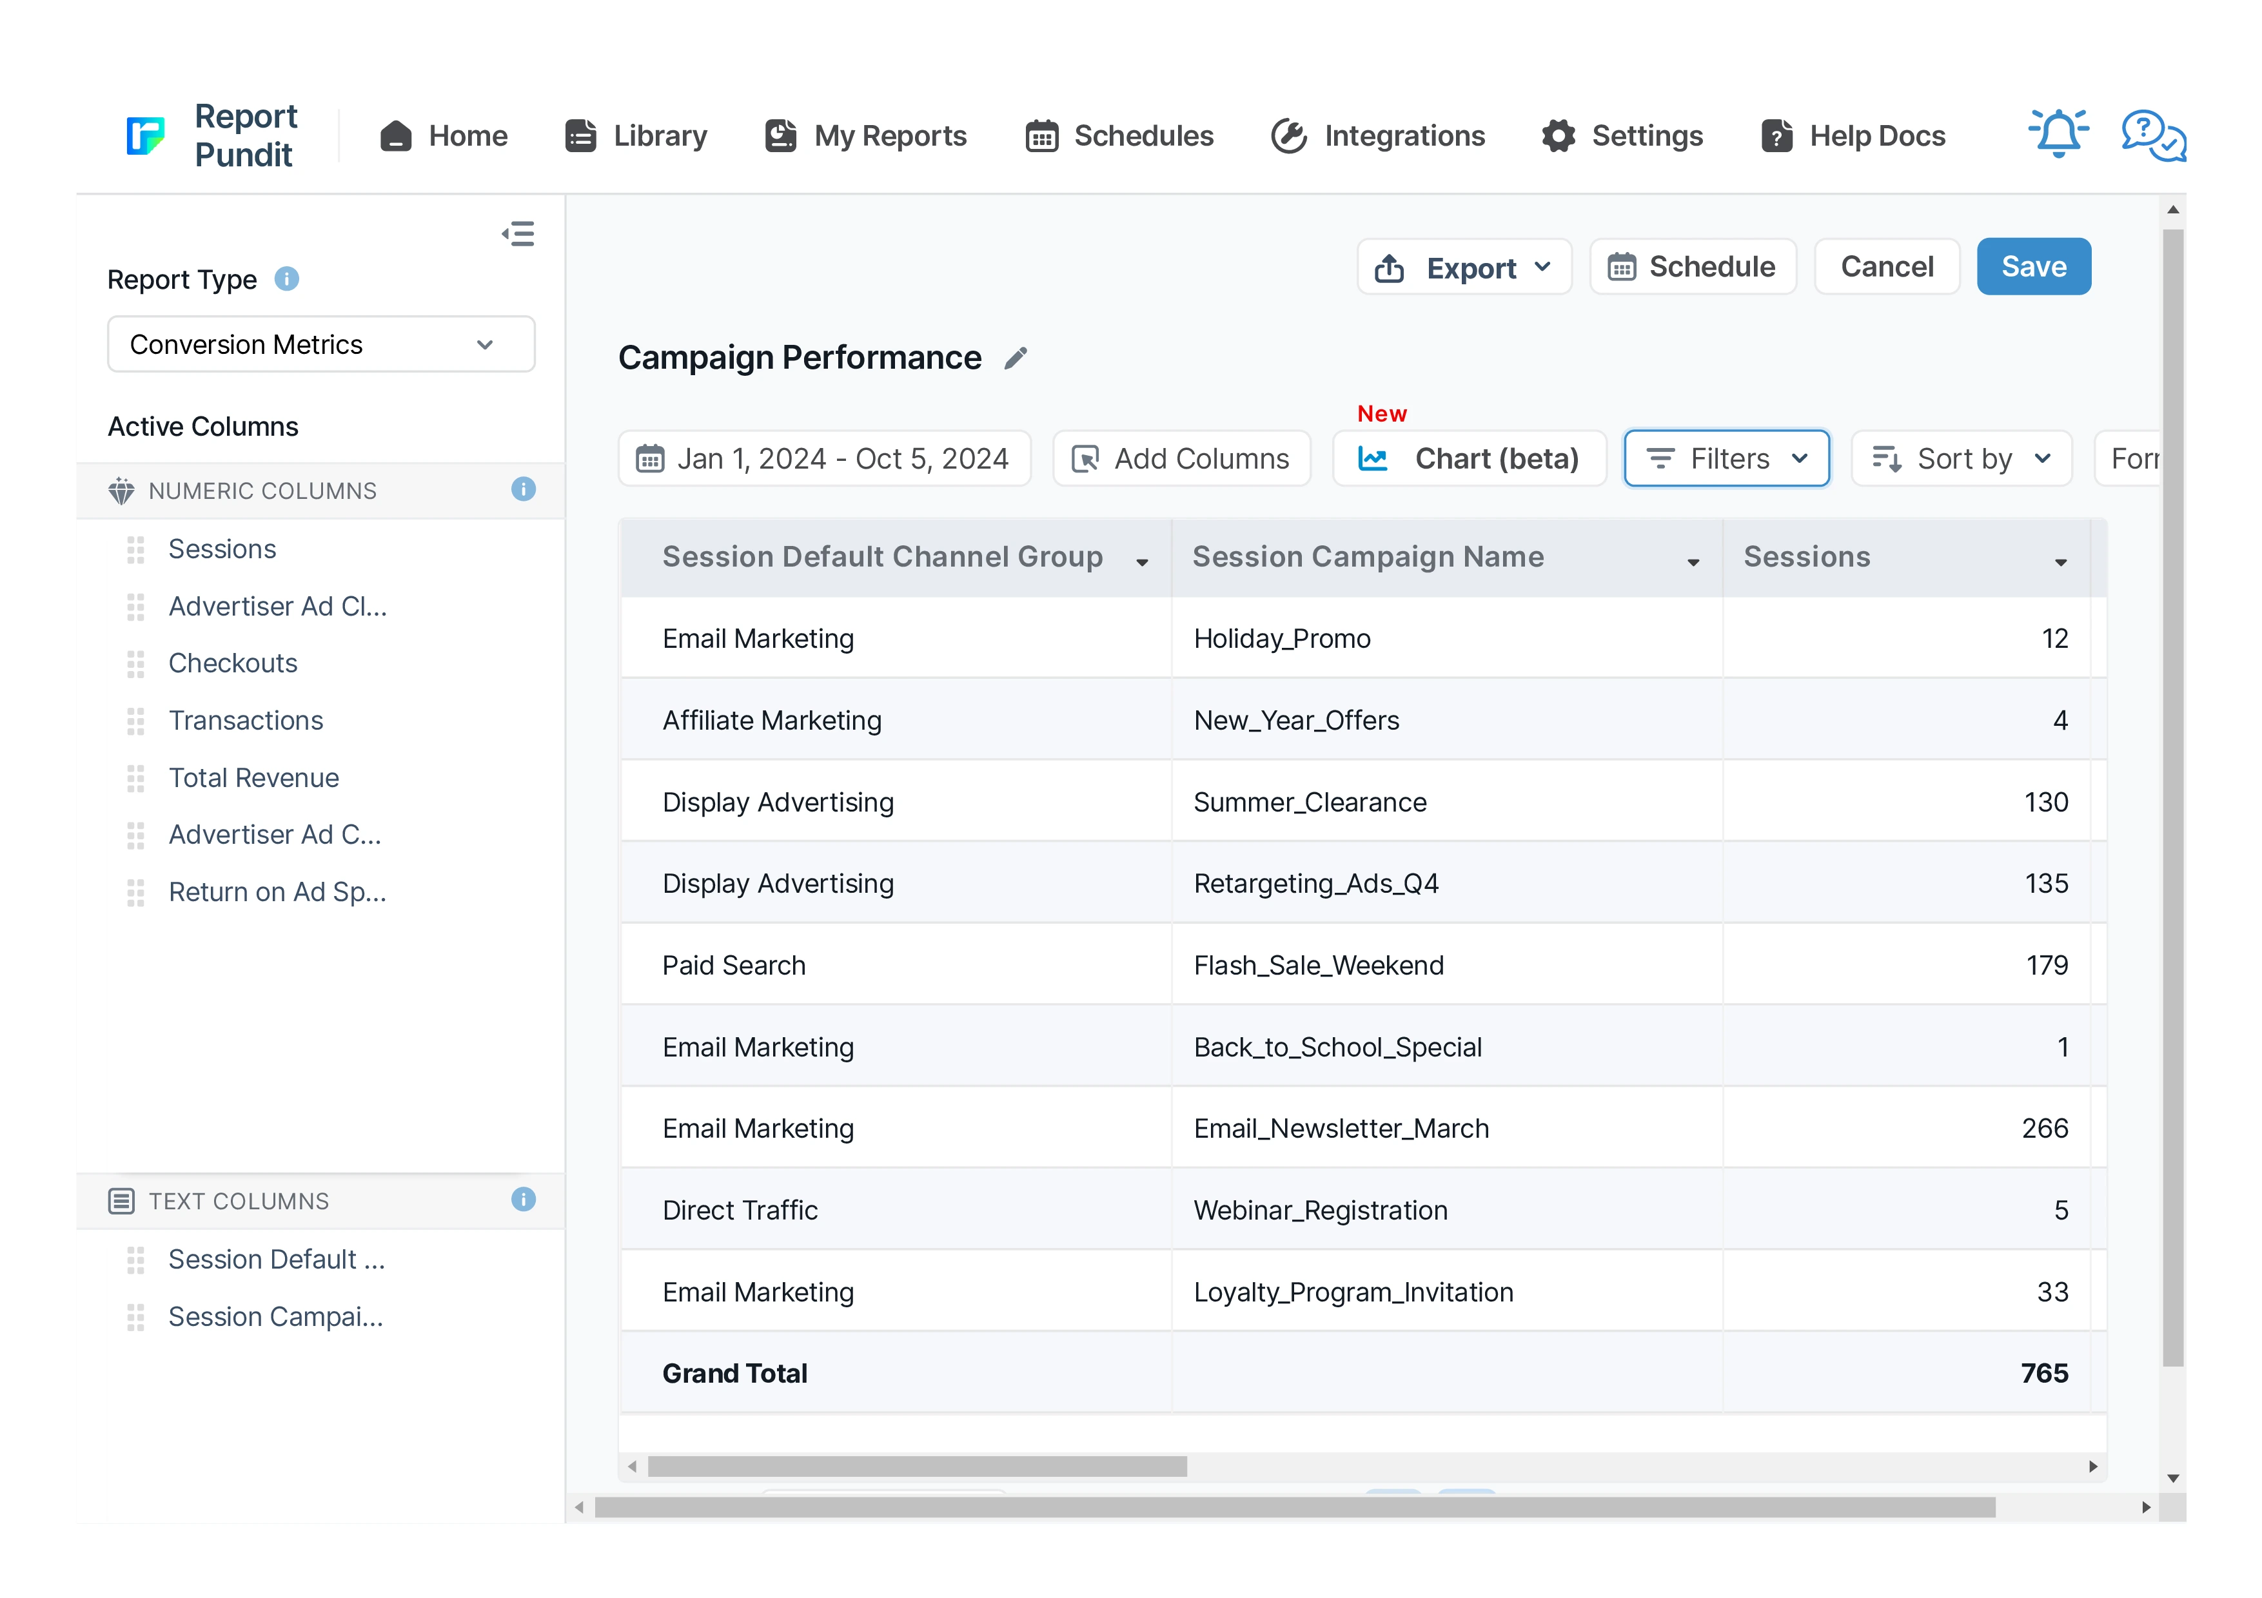Open the Sessions column header menu arrow

click(2060, 562)
